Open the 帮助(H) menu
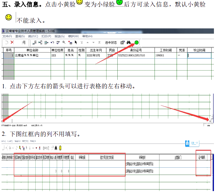The image size is (217, 193). [x=87, y=36]
